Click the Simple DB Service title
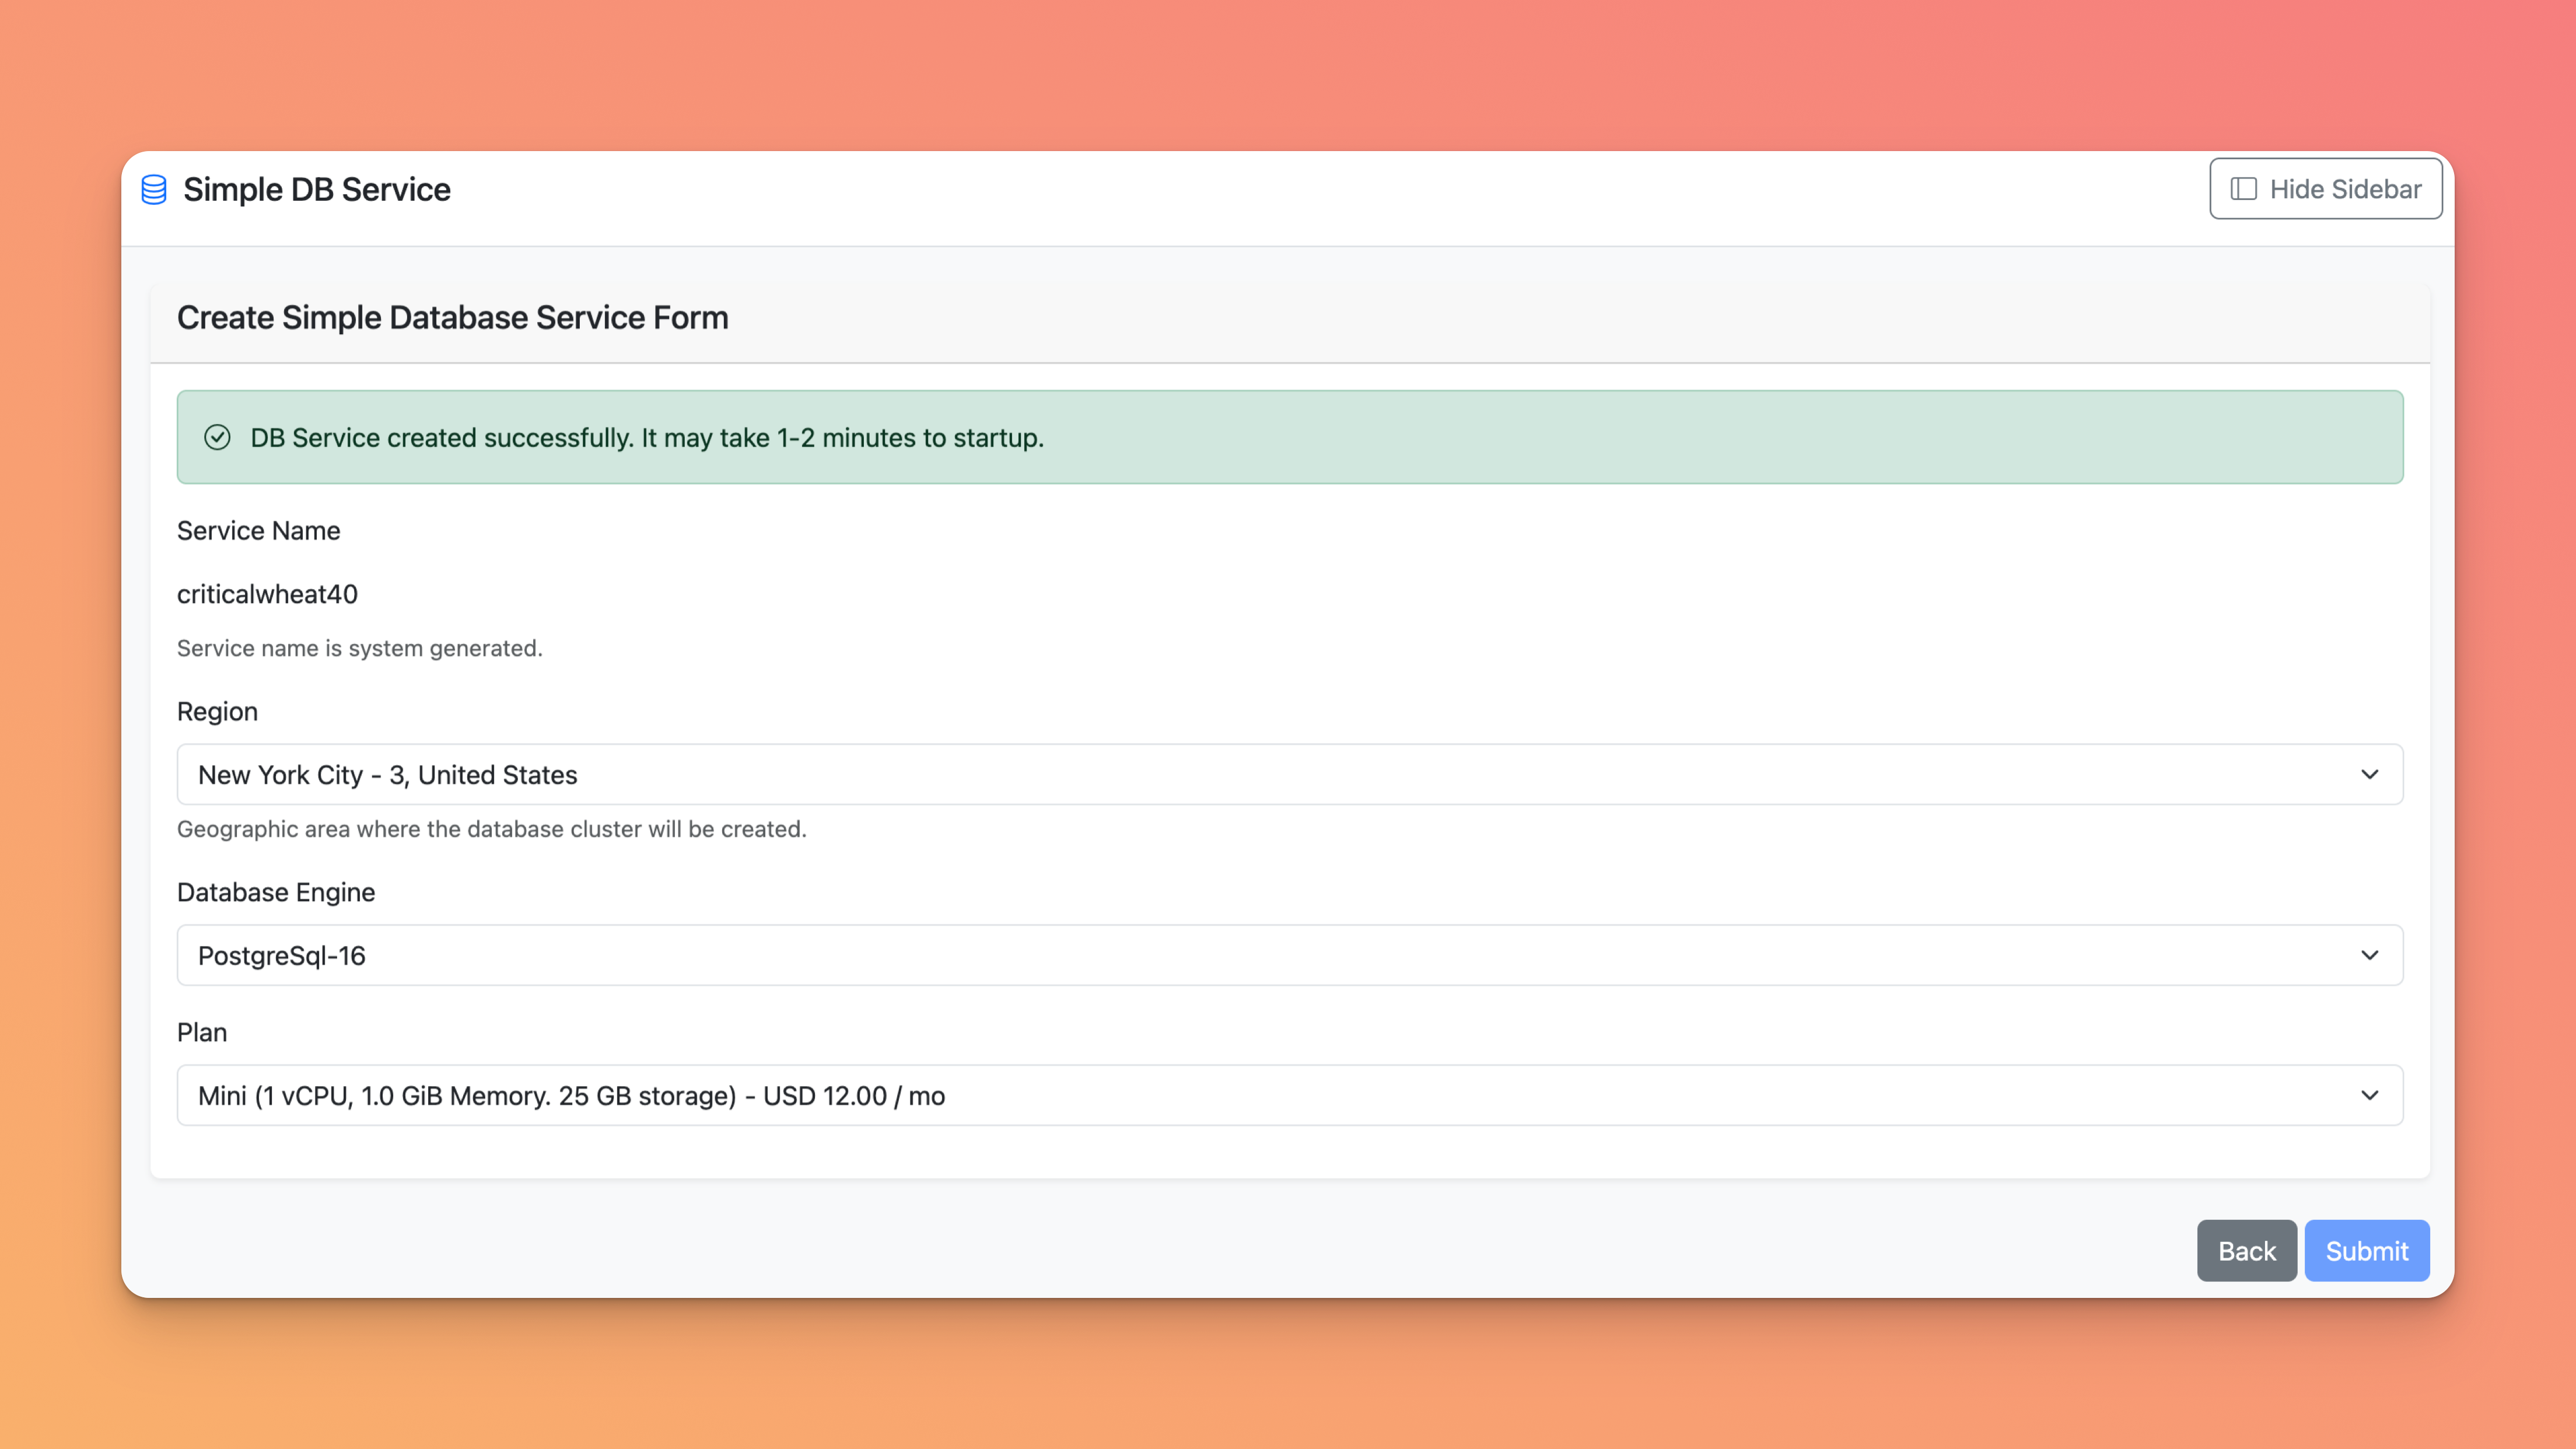Viewport: 2576px width, 1449px height. 317,189
